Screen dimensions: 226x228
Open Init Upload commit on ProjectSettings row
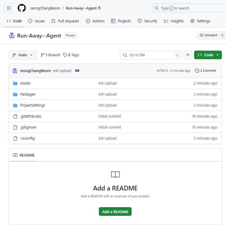coord(107,105)
